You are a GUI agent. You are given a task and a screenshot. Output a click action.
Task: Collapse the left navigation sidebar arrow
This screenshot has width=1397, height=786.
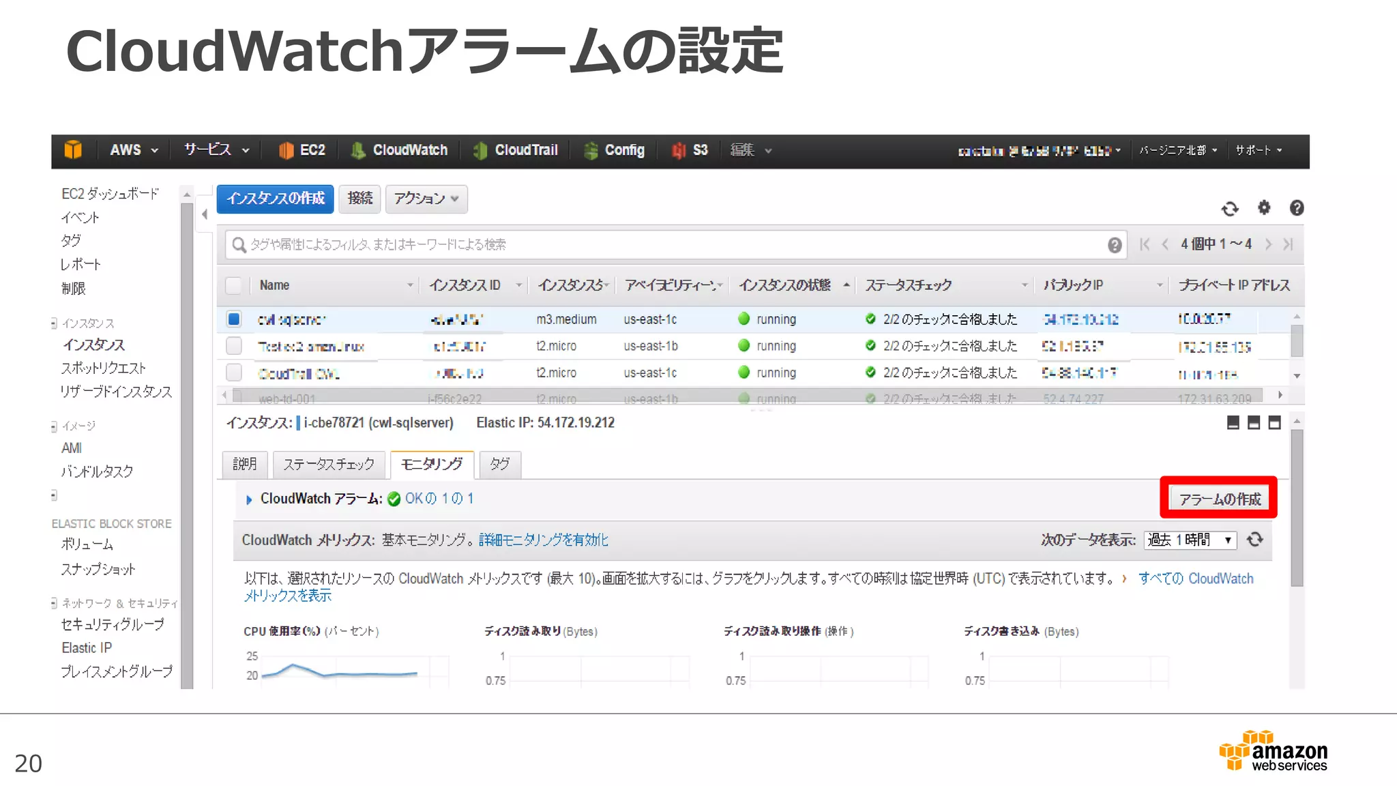pos(204,214)
